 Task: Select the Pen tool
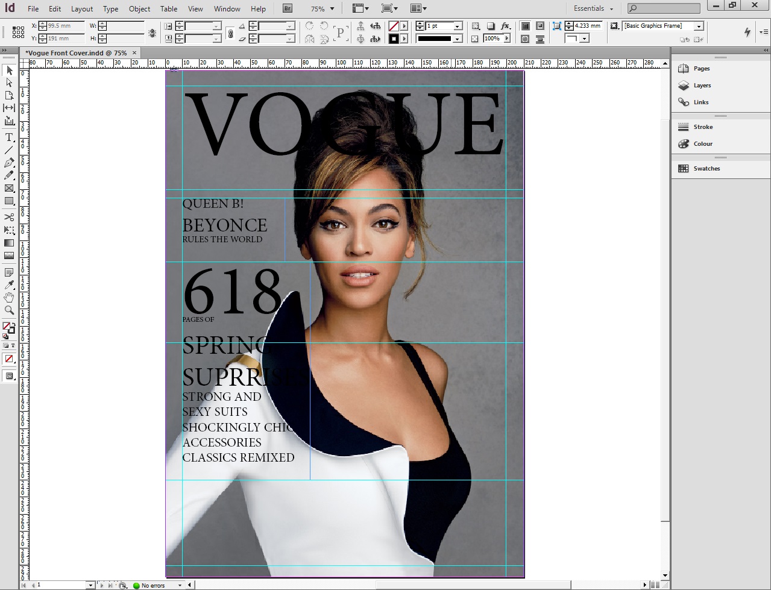9,163
